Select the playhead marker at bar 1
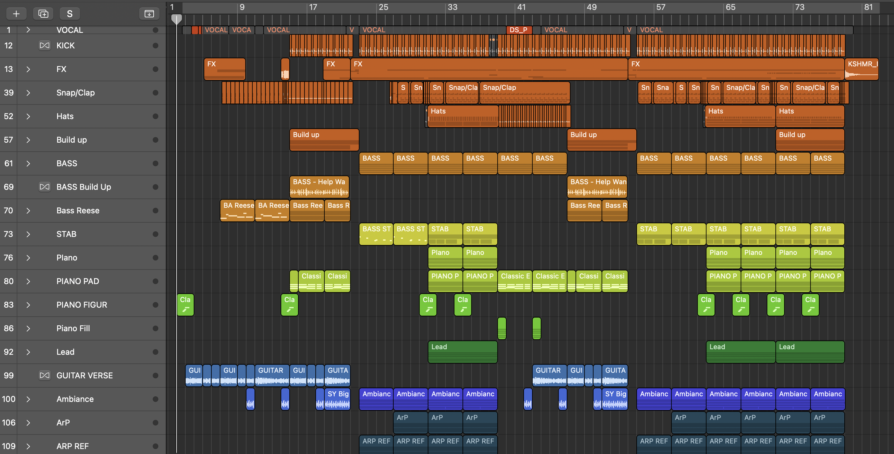Viewport: 894px width, 454px height. (x=177, y=19)
